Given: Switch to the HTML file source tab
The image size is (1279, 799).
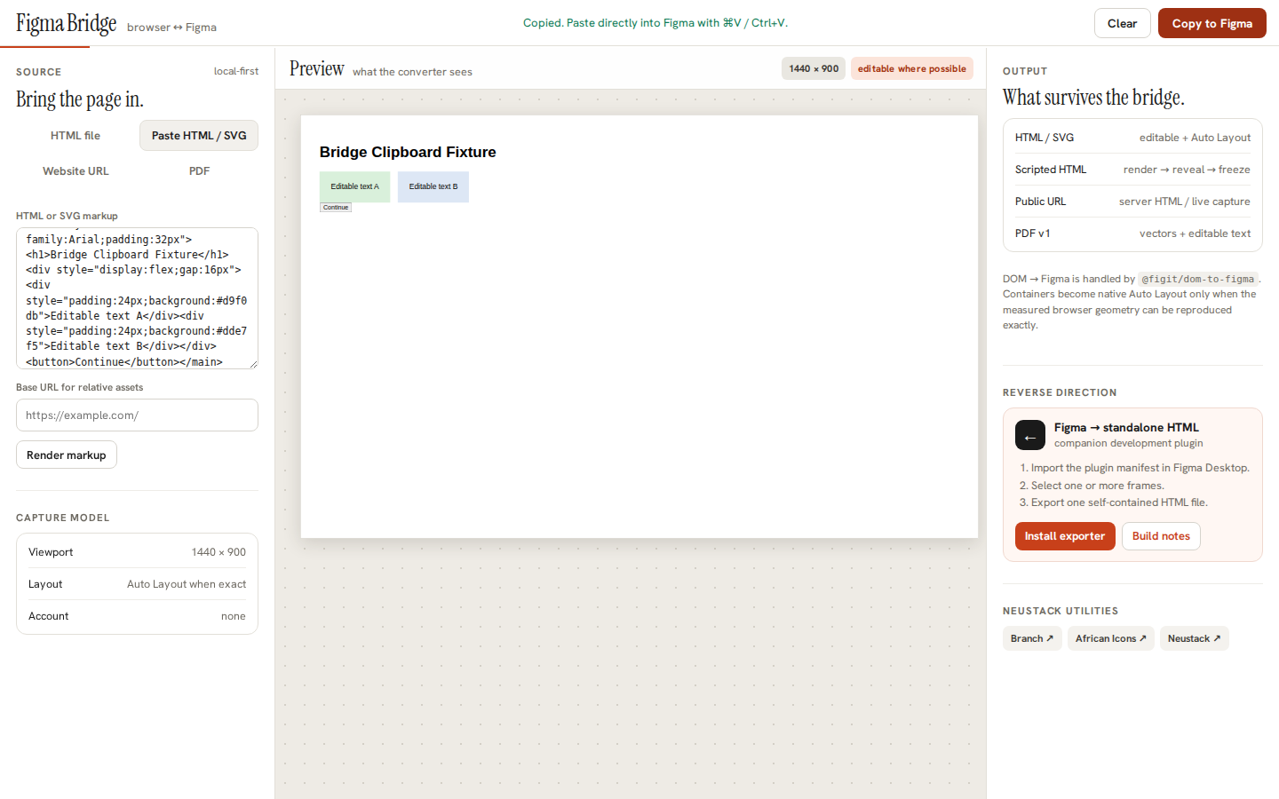Looking at the screenshot, I should pyautogui.click(x=75, y=136).
